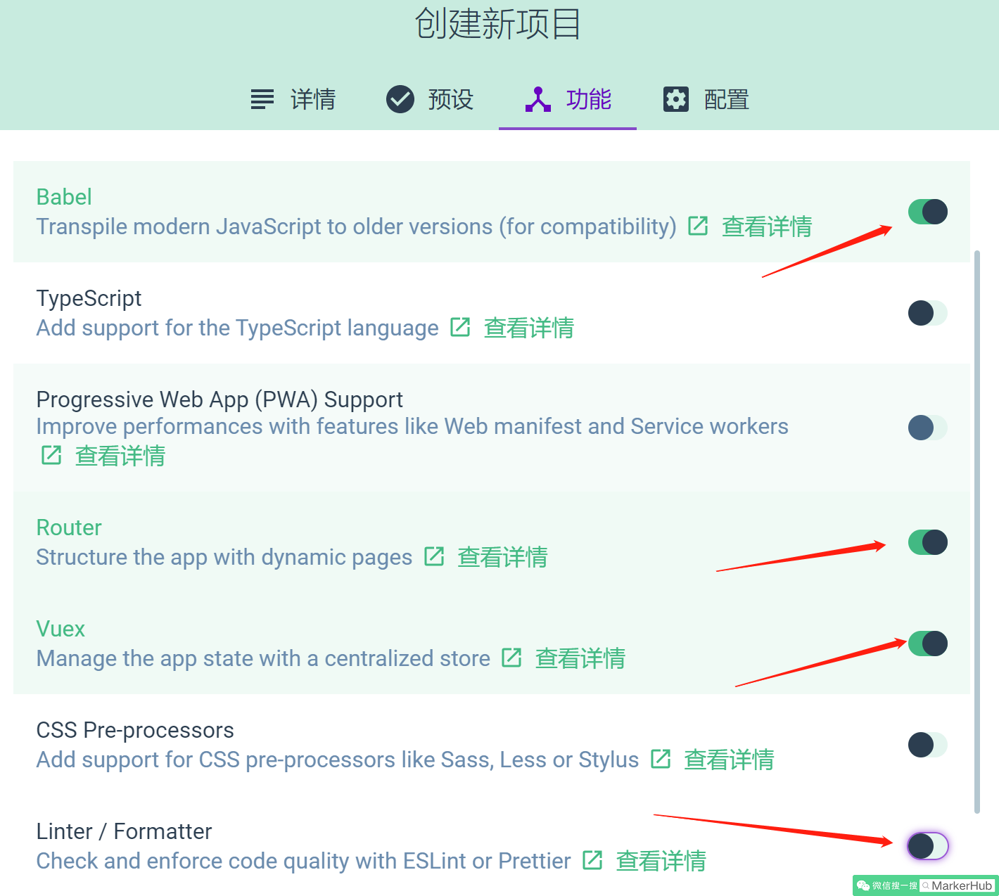Click 'Transpile modern JavaScript' description text
999x896 pixels.
(x=356, y=226)
